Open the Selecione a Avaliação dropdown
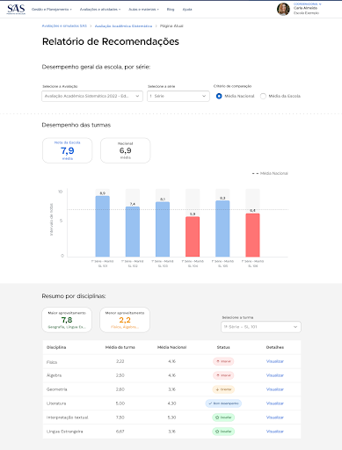 click(92, 96)
